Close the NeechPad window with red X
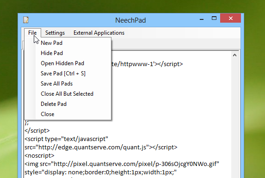This screenshot has width=265, height=178. [x=230, y=18]
